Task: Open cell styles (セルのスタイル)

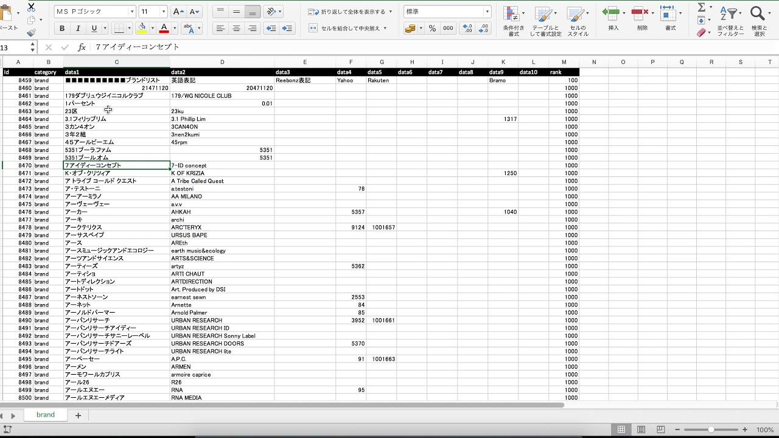Action: tap(578, 21)
